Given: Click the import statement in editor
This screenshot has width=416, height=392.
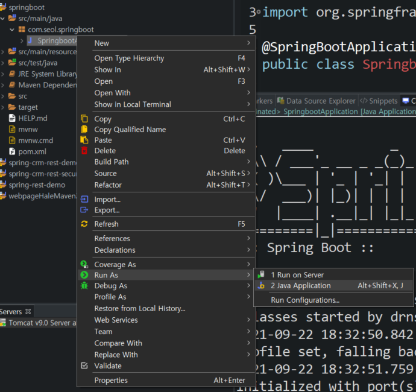Looking at the screenshot, I should click(339, 12).
